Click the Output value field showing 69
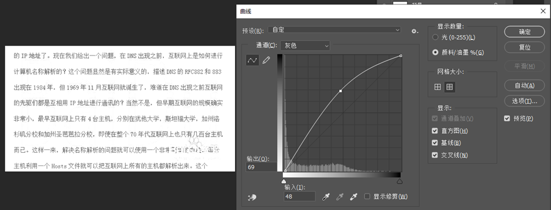The image size is (551, 210). [x=261, y=167]
